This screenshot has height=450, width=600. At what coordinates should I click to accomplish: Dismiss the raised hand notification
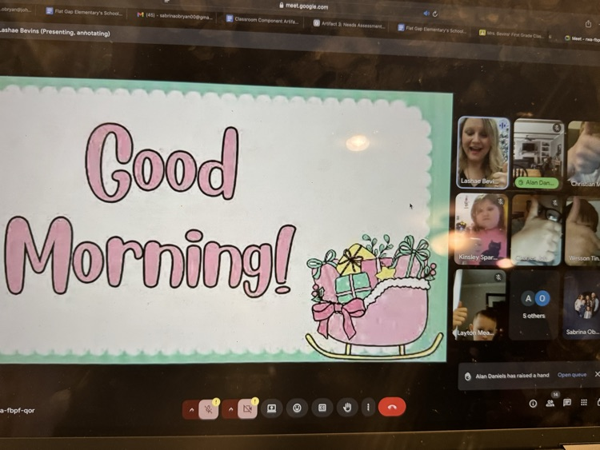[596, 374]
